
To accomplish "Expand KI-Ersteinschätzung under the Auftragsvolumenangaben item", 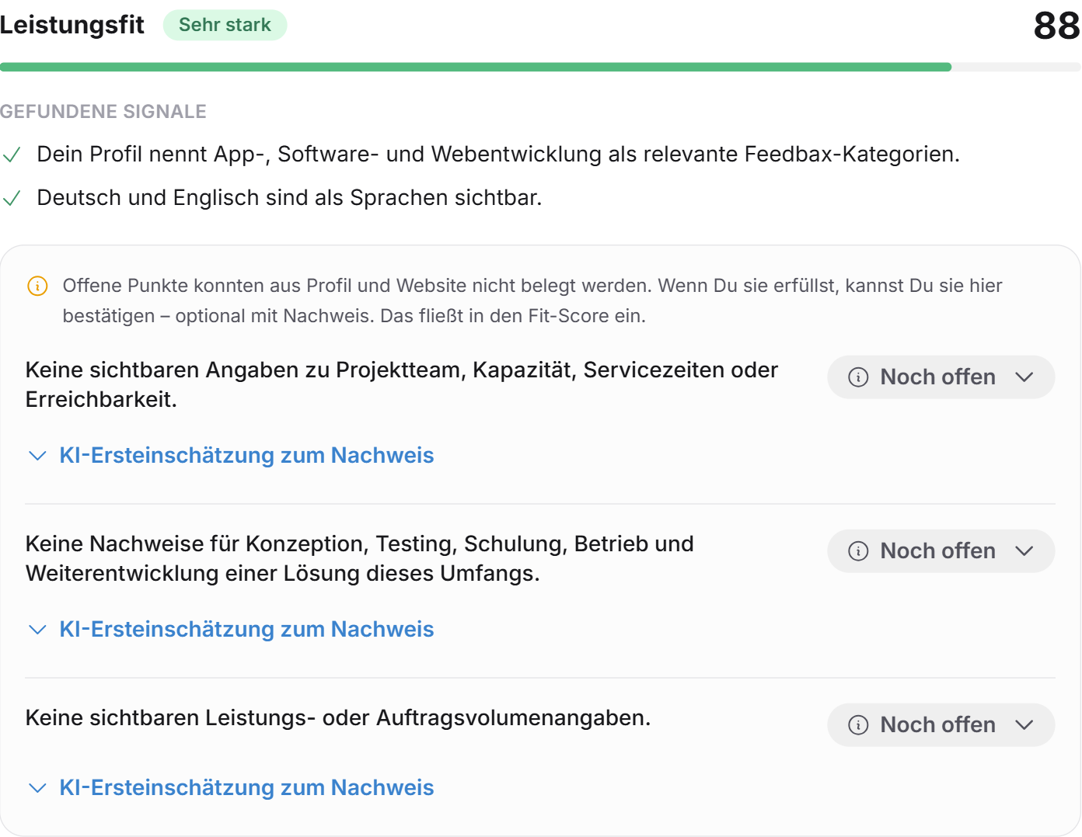I will coord(231,787).
